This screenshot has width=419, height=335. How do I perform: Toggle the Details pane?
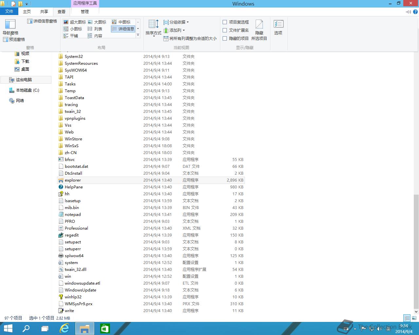(42, 21)
